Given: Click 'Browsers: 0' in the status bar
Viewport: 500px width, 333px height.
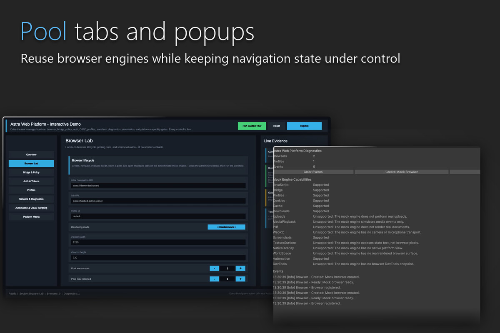Looking at the screenshot, I should tap(54, 294).
